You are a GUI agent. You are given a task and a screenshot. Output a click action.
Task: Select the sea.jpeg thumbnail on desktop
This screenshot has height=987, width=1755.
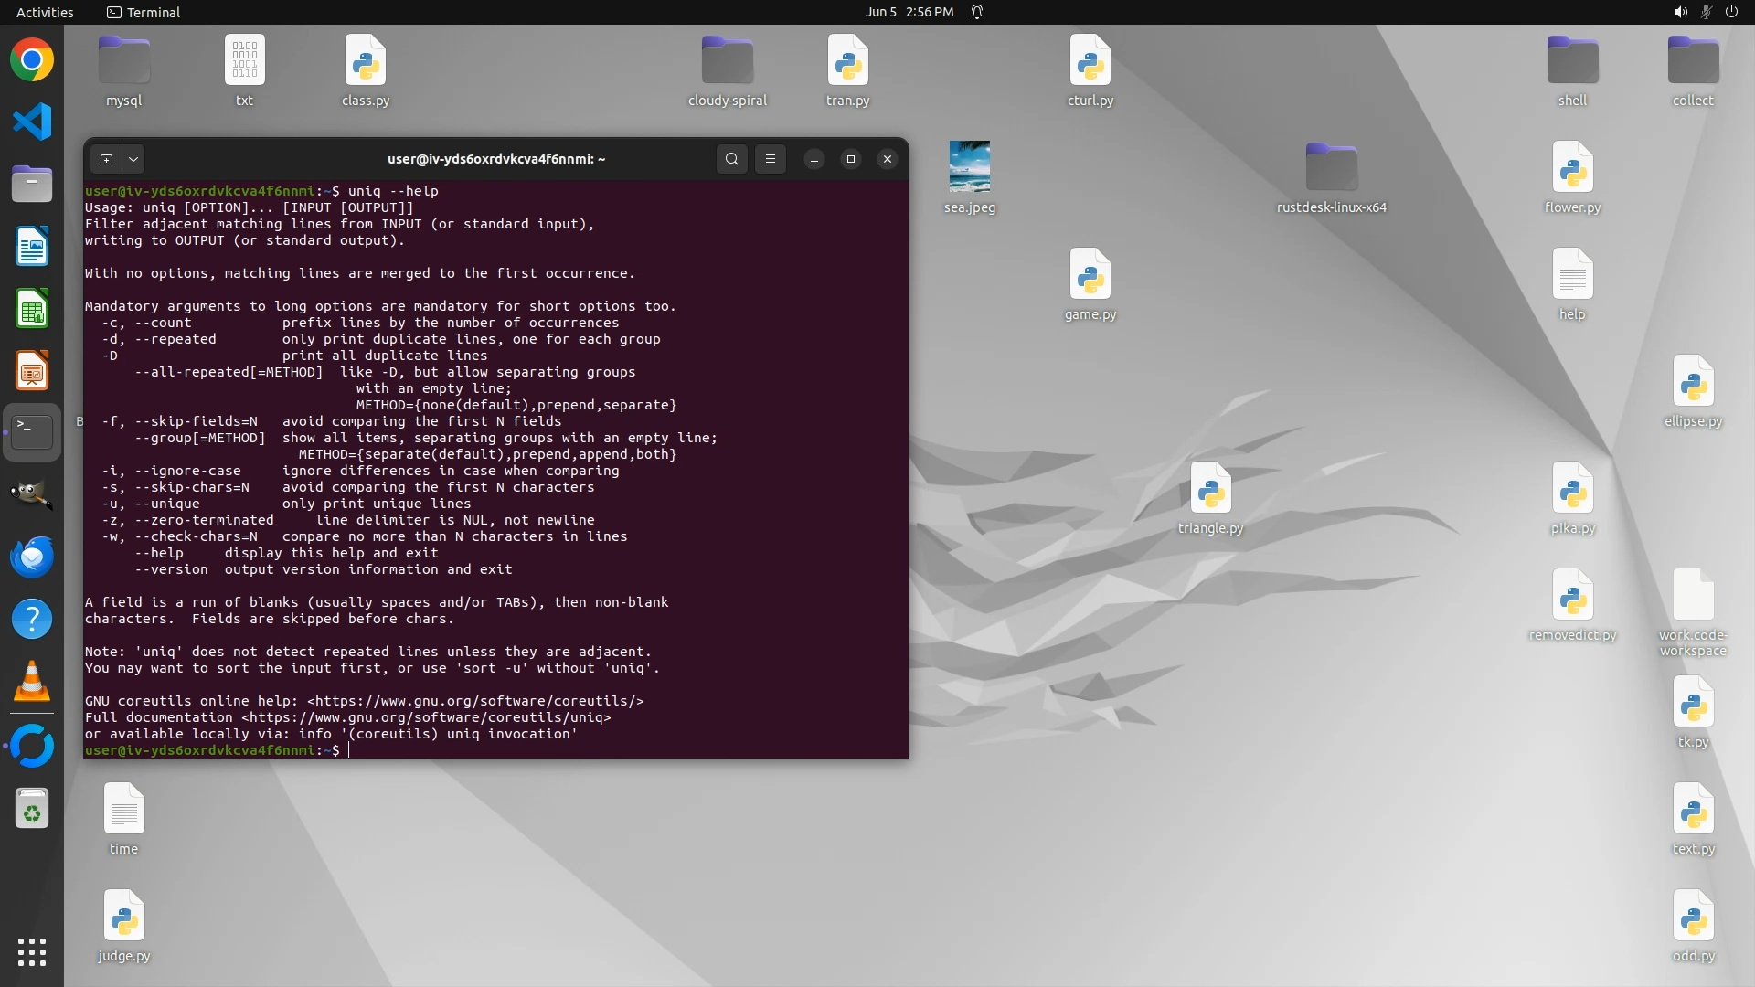coord(969,166)
